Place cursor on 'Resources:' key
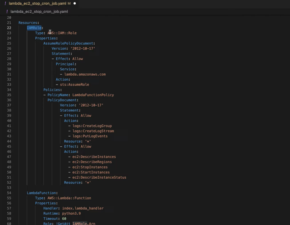This screenshot has height=225, width=290. (x=29, y=23)
